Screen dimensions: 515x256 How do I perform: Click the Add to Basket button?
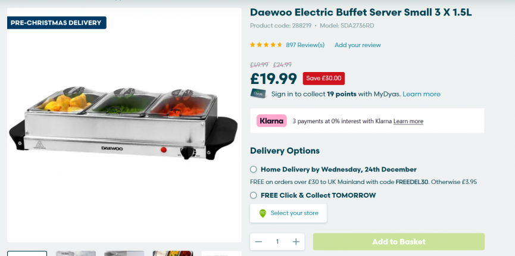tap(399, 242)
